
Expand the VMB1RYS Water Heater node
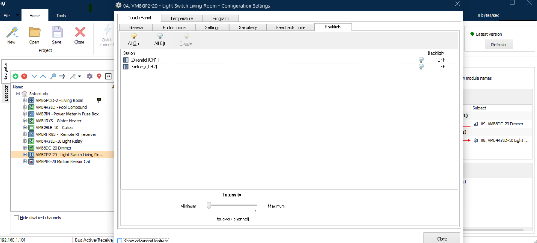(x=25, y=121)
